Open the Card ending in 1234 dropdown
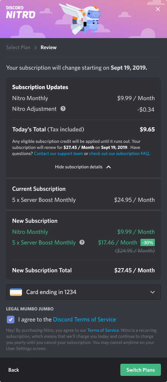The height and width of the screenshot is (382, 167). (x=83, y=292)
